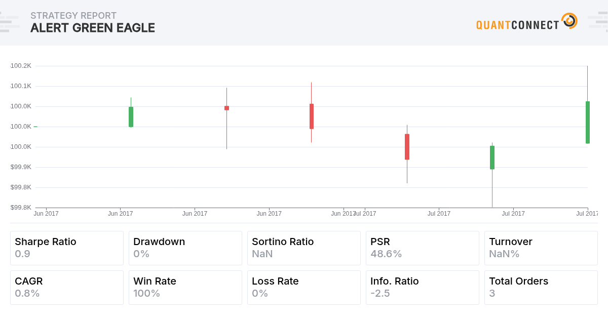The image size is (608, 320).
Task: Click the QUANTCONNECT brand text
Action: (517, 25)
